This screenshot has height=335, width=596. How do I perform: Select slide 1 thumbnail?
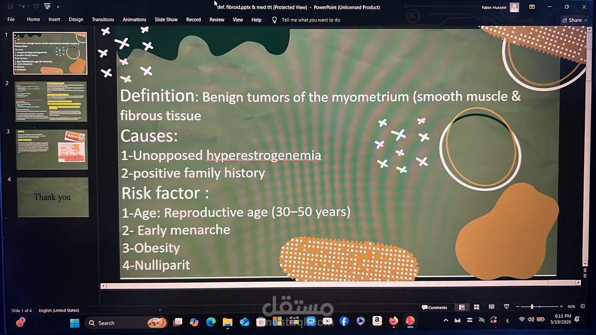point(50,53)
